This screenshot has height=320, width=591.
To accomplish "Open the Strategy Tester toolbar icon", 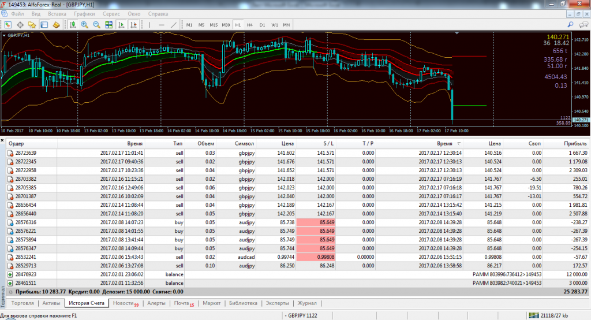I will (57, 25).
